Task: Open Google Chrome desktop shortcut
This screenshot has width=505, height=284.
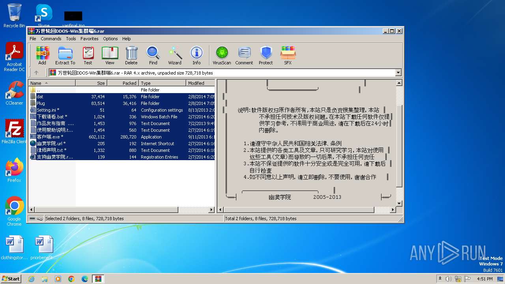Action: pyautogui.click(x=14, y=211)
